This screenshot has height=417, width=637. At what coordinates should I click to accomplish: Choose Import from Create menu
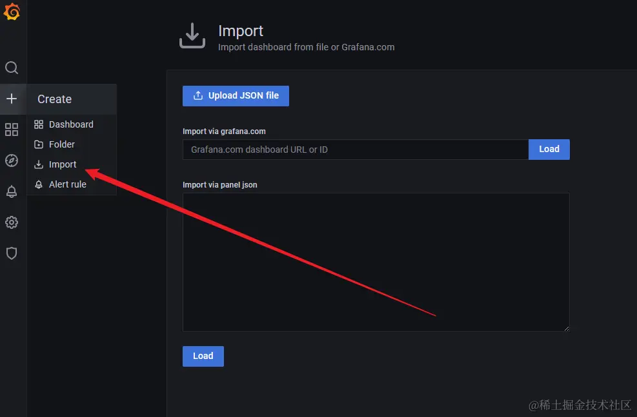point(72,164)
